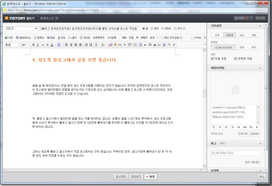
Task: Apply bold formatting with 가 button
Action: (x=33, y=45)
